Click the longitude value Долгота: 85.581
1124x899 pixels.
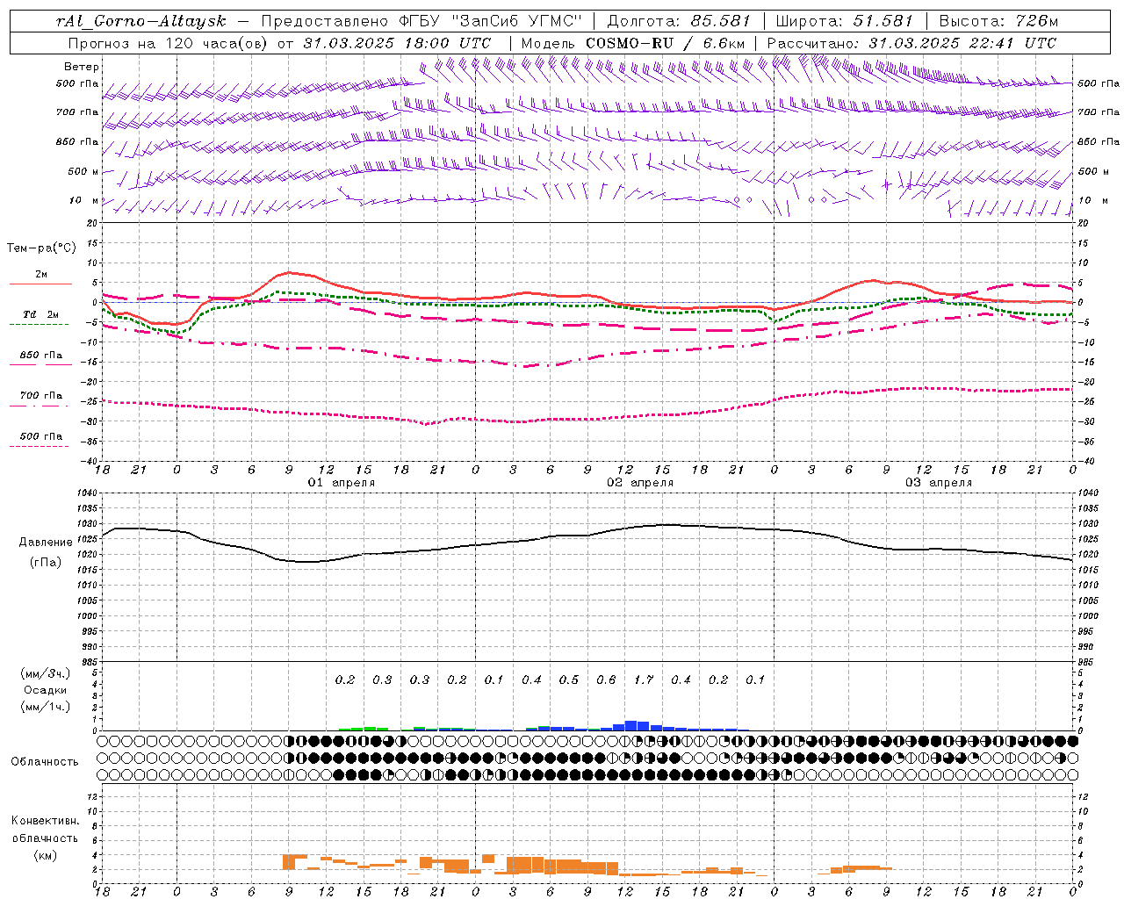pyautogui.click(x=681, y=21)
